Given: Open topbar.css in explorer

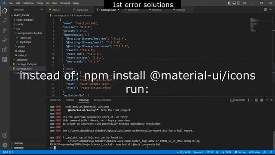Looking at the screenshot, I should (26, 37).
